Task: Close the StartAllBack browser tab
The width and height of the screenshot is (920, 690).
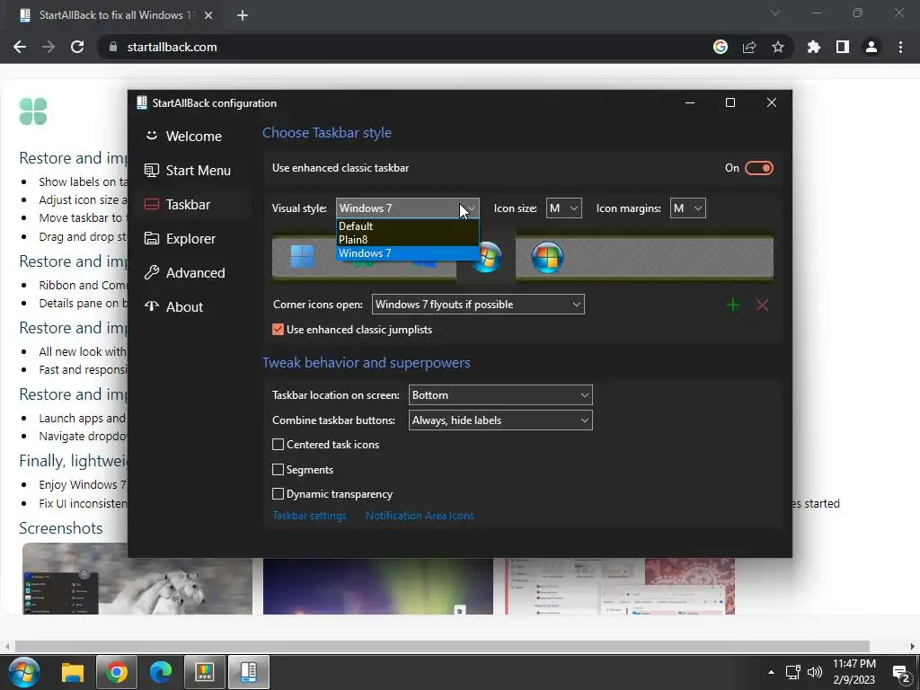Action: click(x=208, y=15)
